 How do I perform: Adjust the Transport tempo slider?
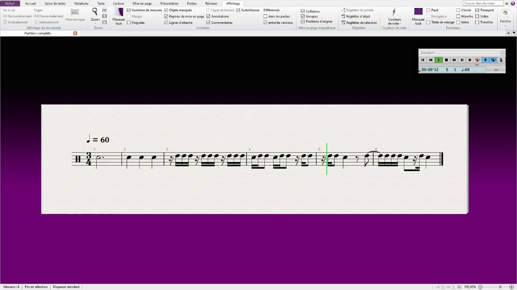pos(496,70)
